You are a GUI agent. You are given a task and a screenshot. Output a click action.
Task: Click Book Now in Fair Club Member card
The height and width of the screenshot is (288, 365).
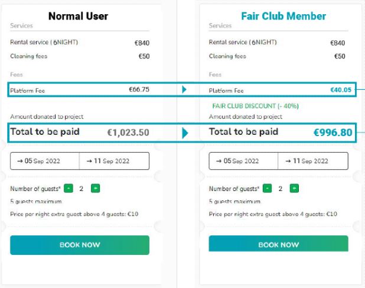tap(278, 244)
